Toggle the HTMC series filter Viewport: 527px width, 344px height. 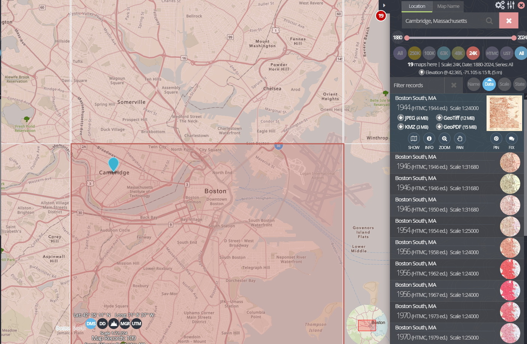pyautogui.click(x=492, y=53)
